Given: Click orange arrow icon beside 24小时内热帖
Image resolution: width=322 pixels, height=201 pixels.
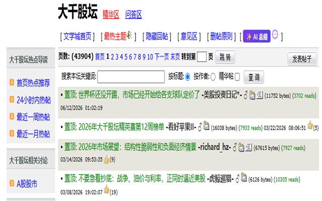Looking at the screenshot, I should pos(12,99).
